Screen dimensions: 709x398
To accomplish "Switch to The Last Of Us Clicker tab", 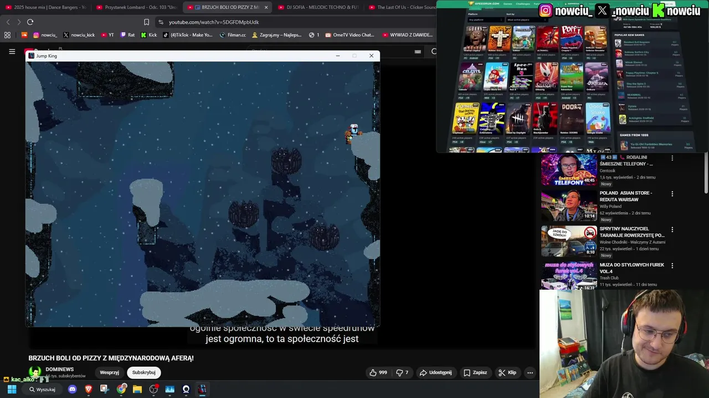I will (402, 7).
